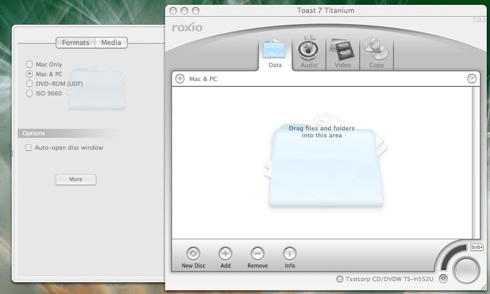Click the Info icon
The image size is (490, 294).
coord(289,253)
